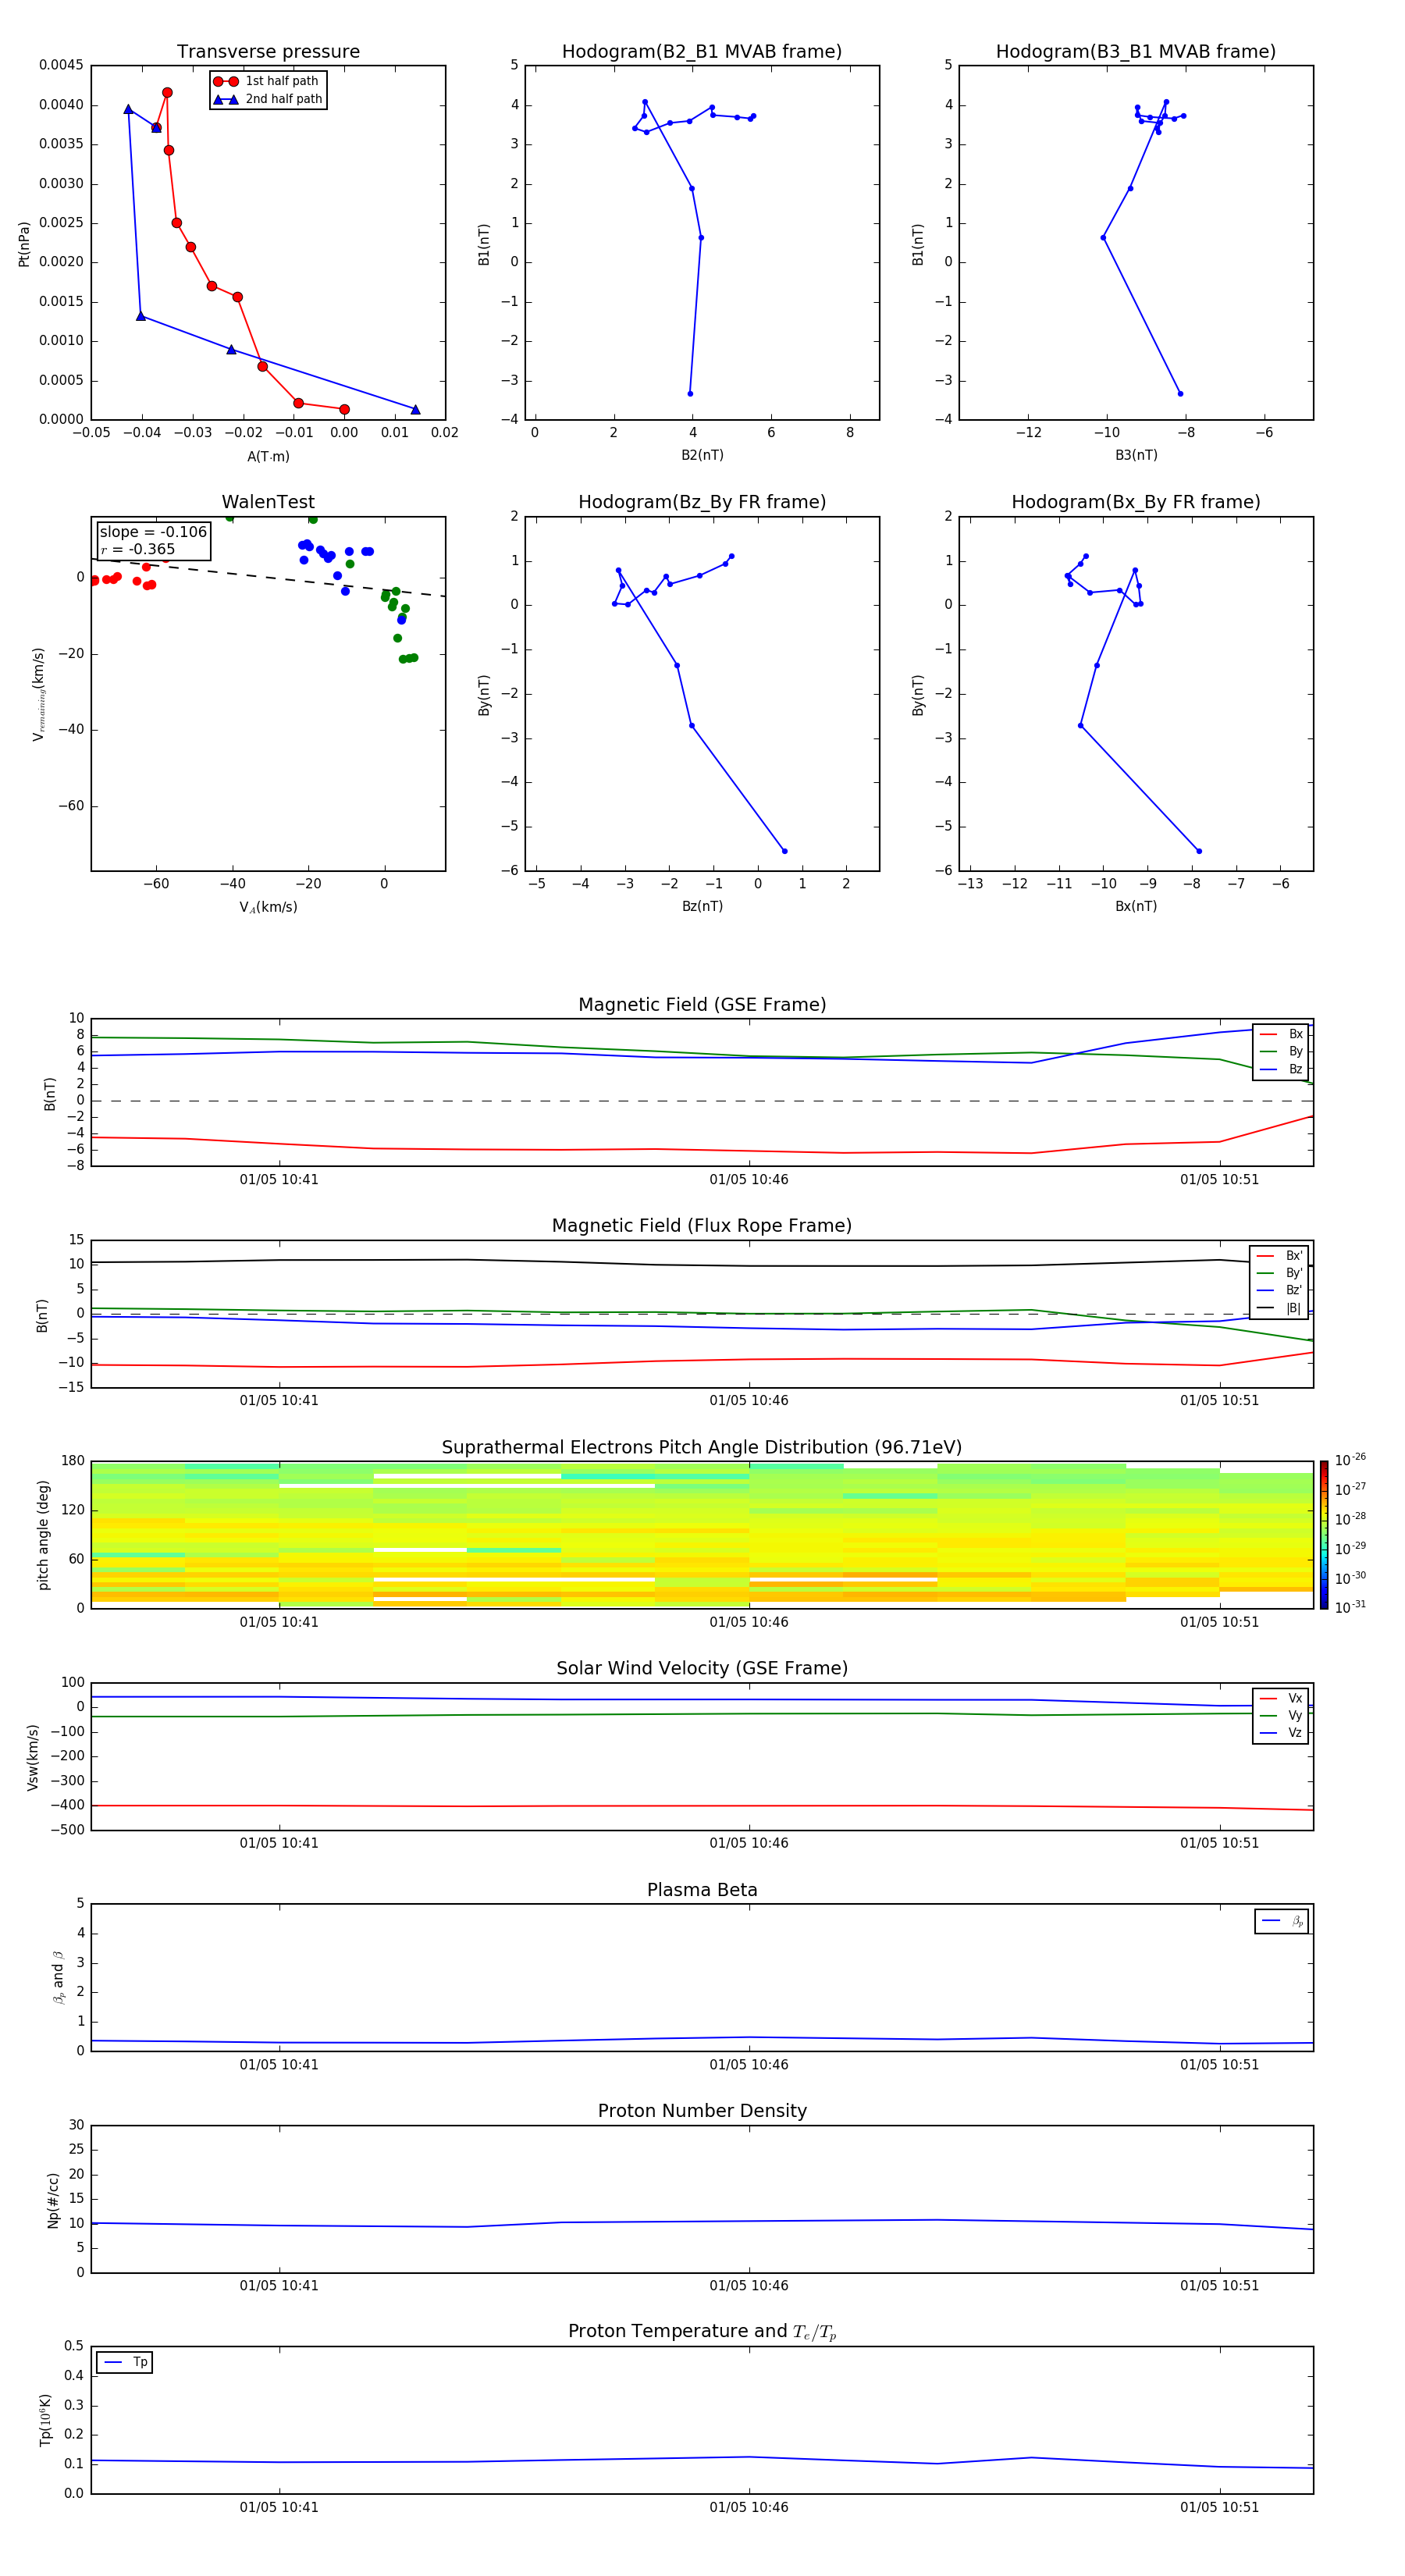
Task: Click the Vz legend entry in solar wind plot
Action: click(x=1281, y=1733)
